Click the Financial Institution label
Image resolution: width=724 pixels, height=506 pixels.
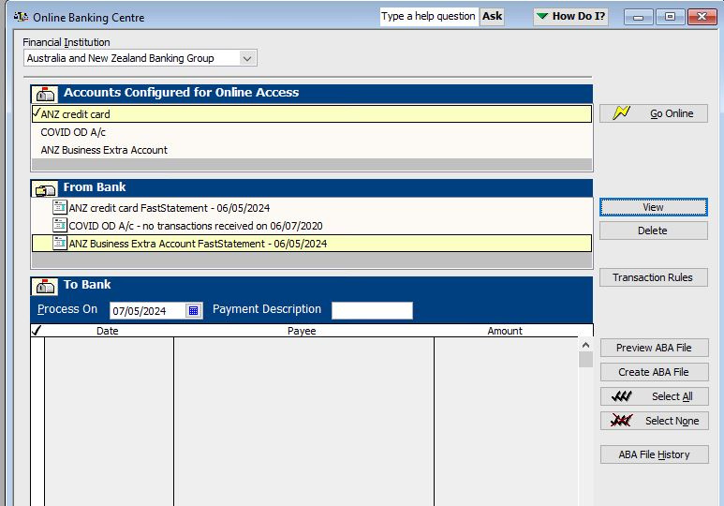(66, 42)
